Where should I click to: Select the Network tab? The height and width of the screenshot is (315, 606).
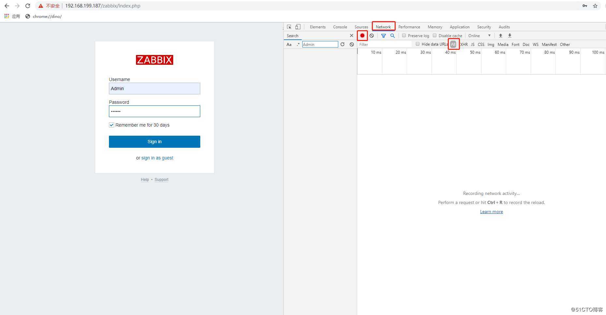pyautogui.click(x=383, y=27)
